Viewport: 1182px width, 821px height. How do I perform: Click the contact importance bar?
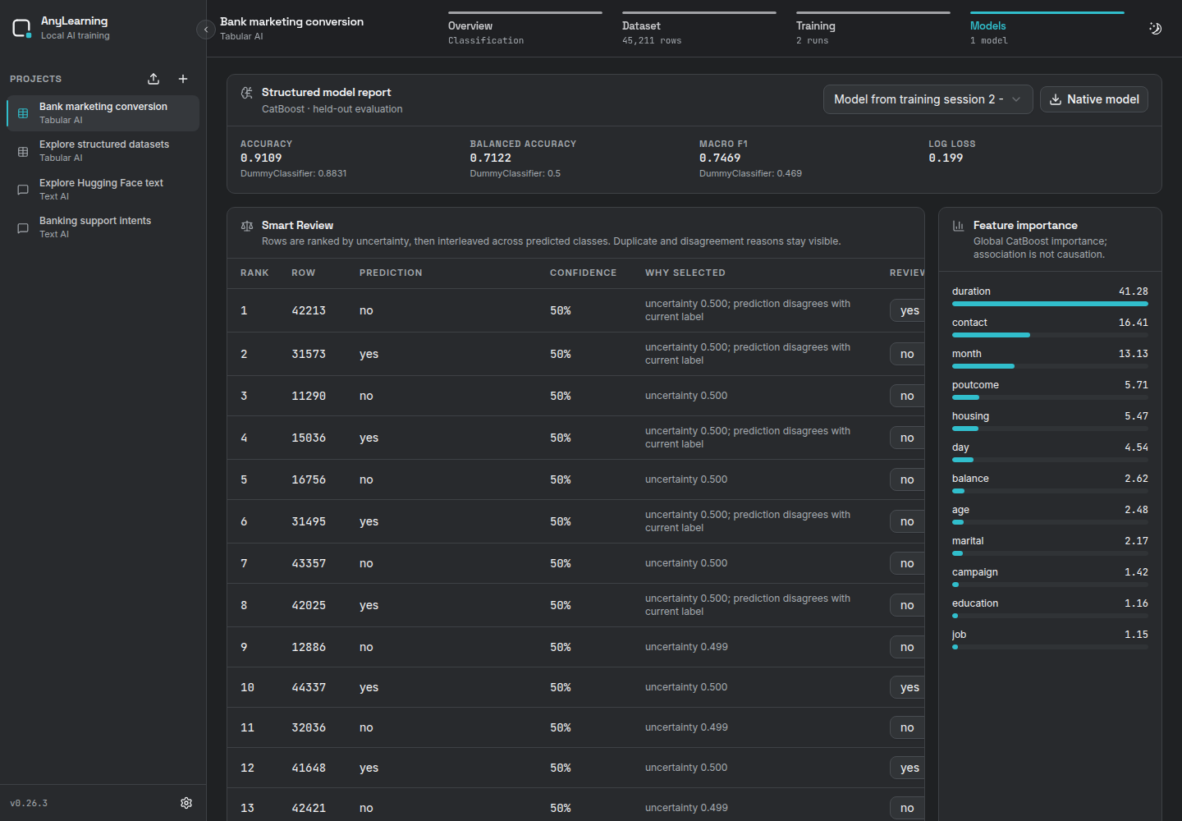pyautogui.click(x=1050, y=335)
